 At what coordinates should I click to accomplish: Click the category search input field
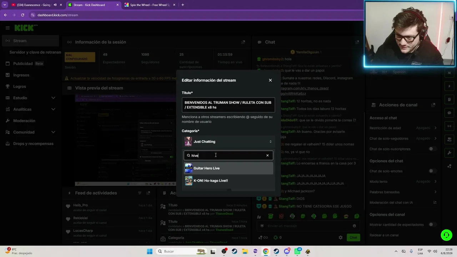pyautogui.click(x=228, y=155)
